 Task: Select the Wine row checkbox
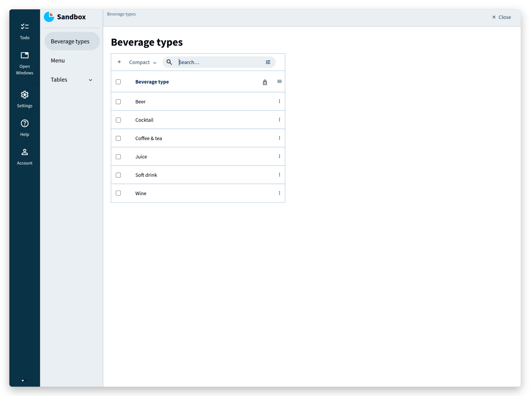[118, 193]
